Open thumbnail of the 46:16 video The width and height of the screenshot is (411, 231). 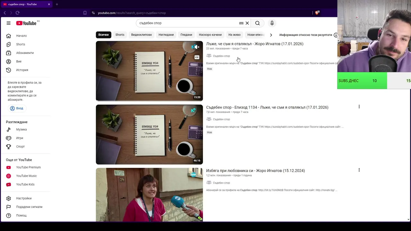point(149,134)
